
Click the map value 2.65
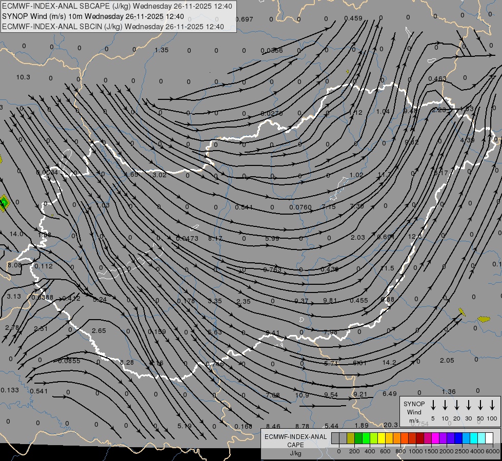coord(98,330)
